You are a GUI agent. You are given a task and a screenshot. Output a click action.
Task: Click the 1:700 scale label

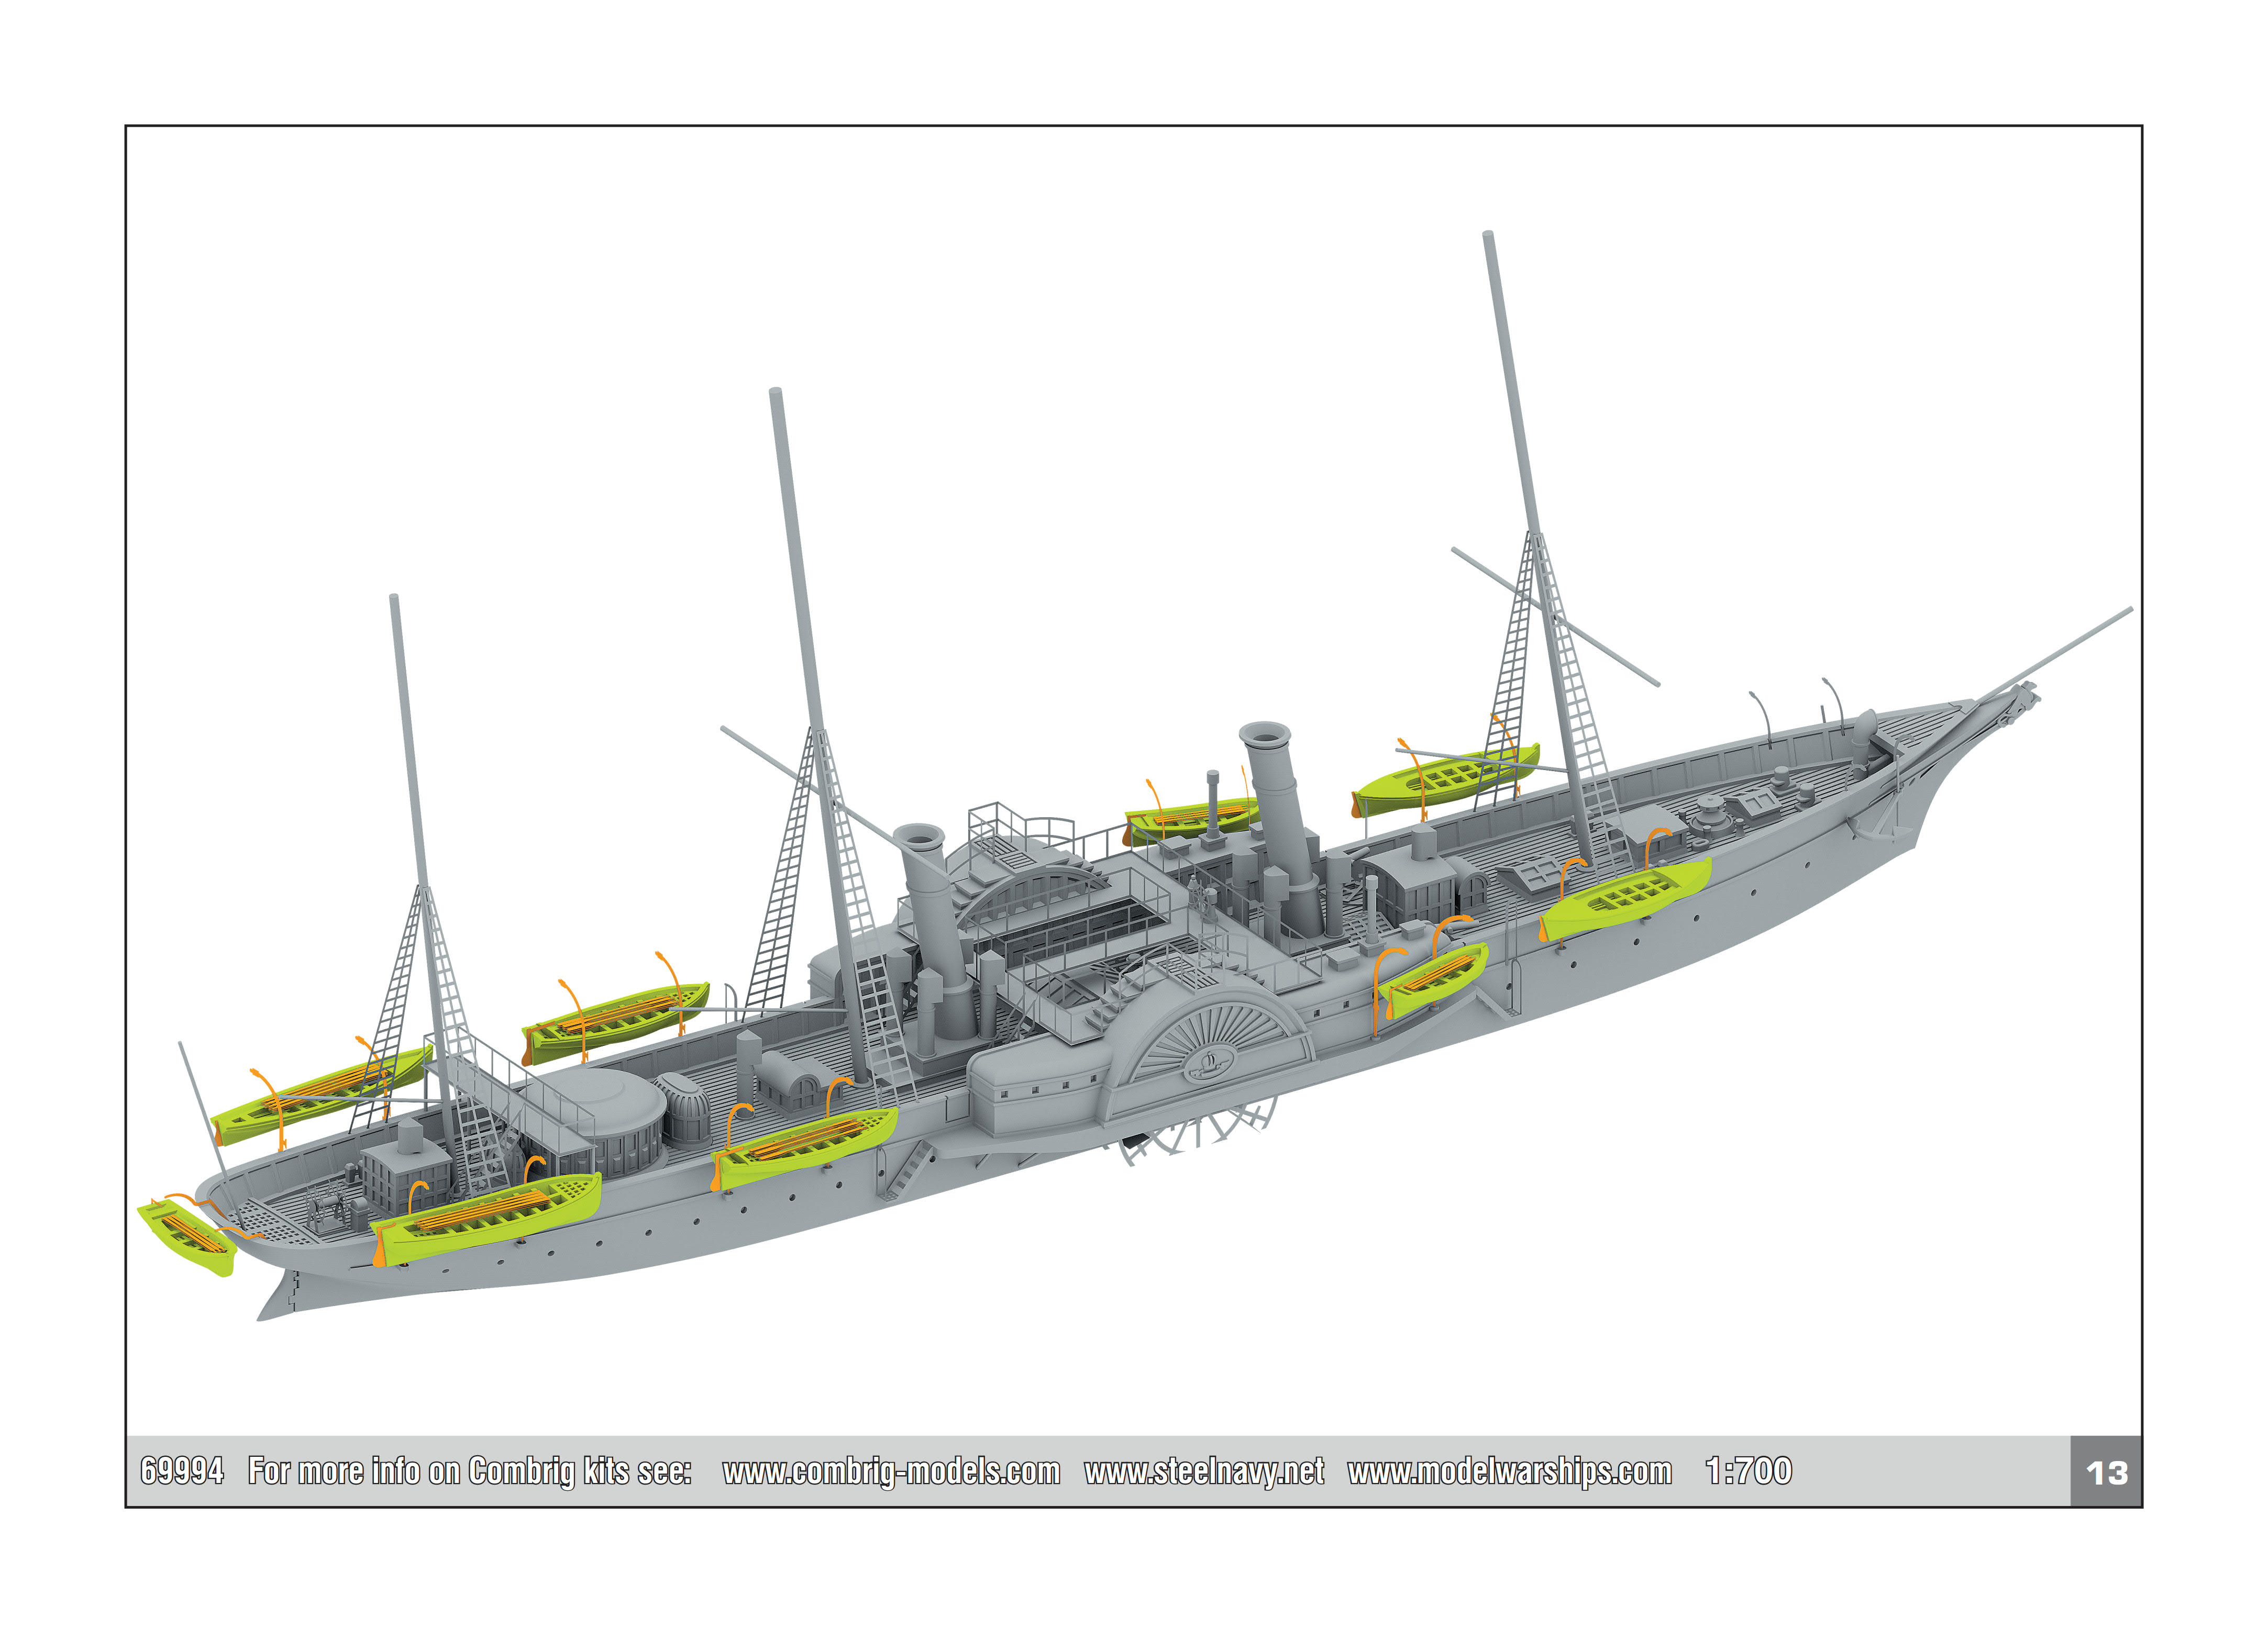[x=1748, y=1471]
